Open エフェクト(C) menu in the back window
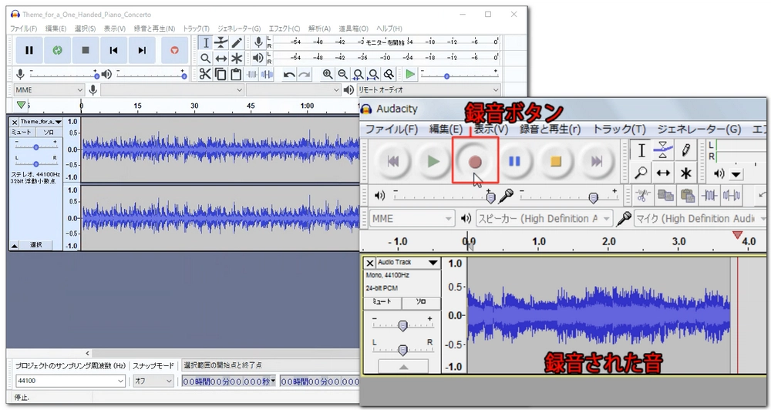The image size is (771, 410). coord(284,29)
